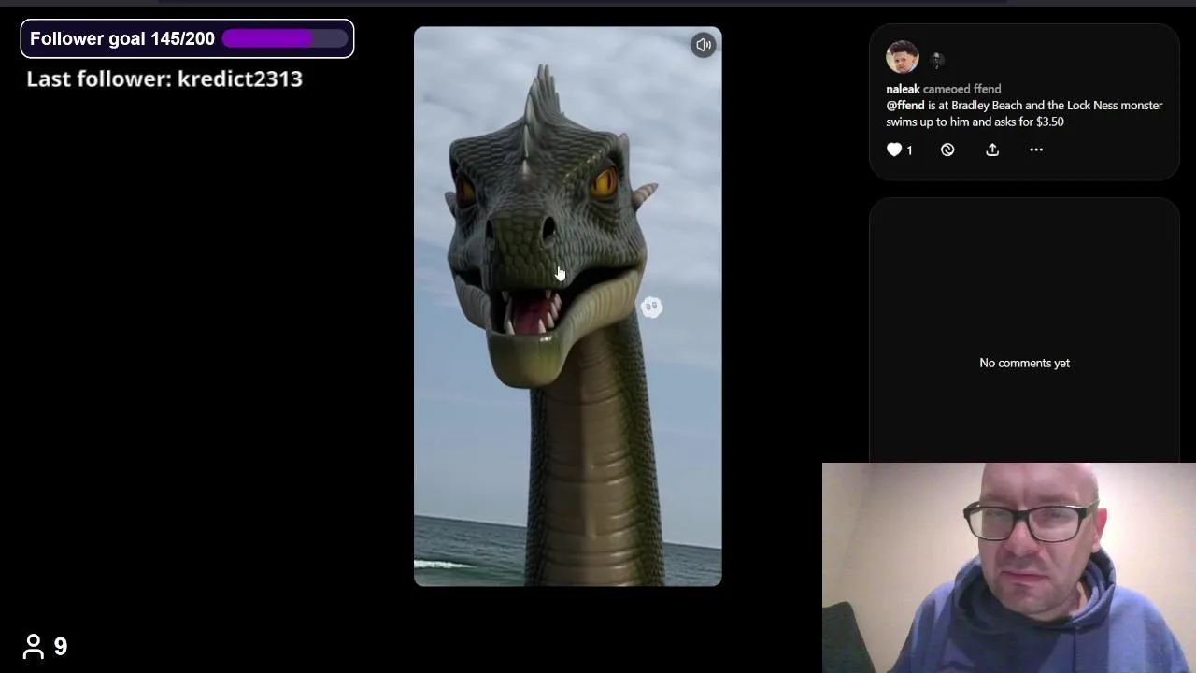Screen dimensions: 1196x673
Task: Unmute the video with the speaker icon
Action: point(704,45)
